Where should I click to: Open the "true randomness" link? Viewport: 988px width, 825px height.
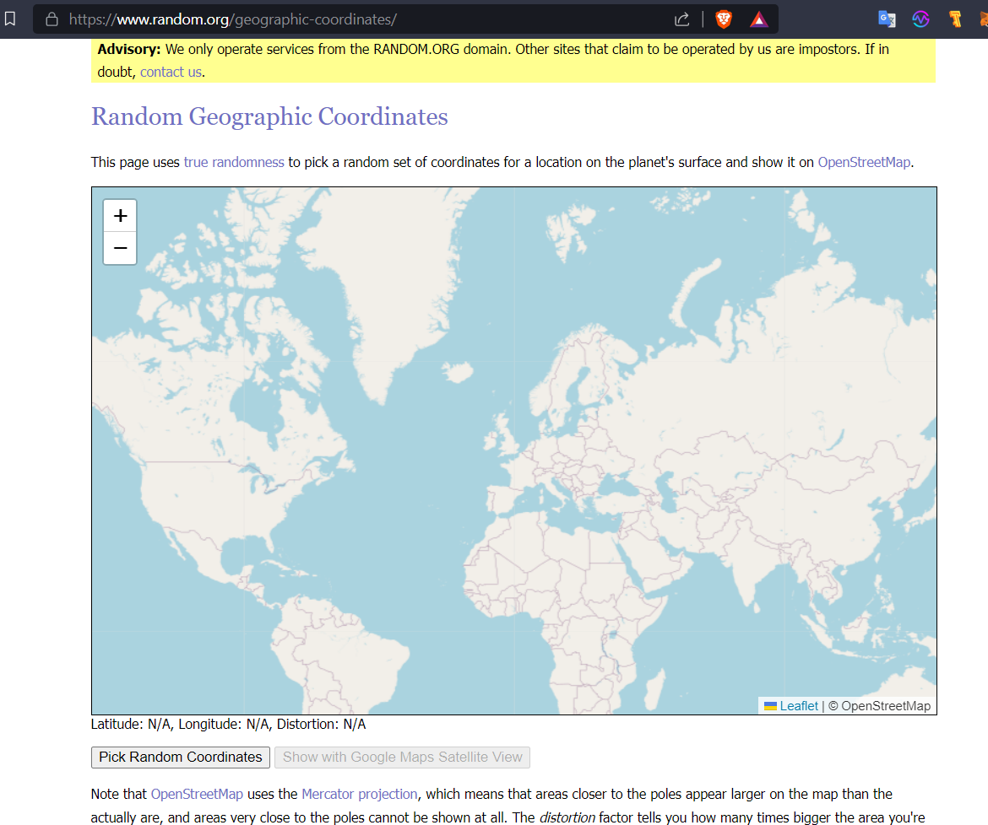pos(234,162)
